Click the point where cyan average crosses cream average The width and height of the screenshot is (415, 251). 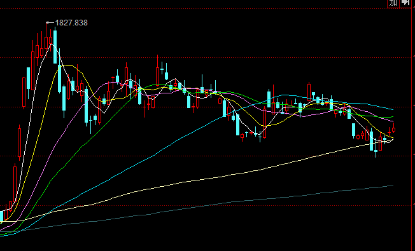[x=48, y=213]
